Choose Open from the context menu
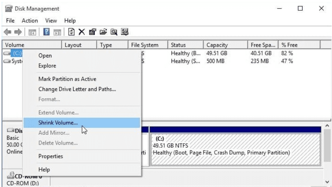332x187 pixels. click(x=82, y=56)
